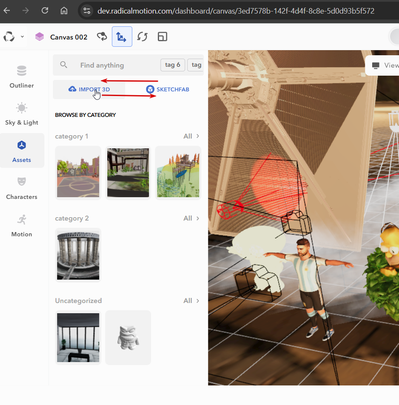Click the import cloud upload icon
This screenshot has height=405, width=399.
[72, 89]
